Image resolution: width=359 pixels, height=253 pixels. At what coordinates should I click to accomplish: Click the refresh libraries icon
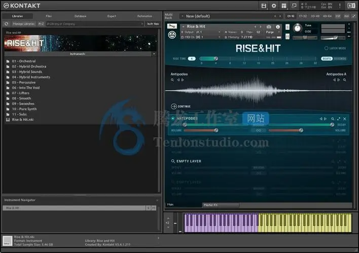(x=7, y=24)
